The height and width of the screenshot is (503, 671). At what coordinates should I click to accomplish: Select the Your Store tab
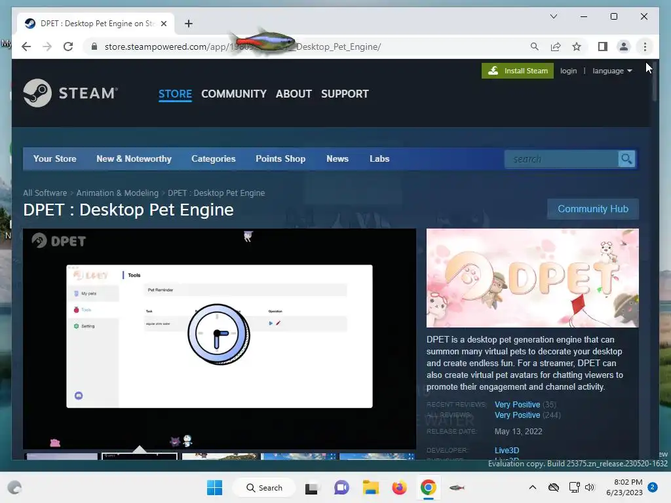click(55, 159)
